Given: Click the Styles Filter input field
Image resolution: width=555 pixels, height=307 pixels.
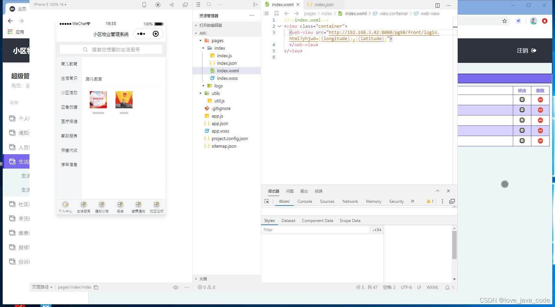Looking at the screenshot, I should pyautogui.click(x=315, y=230).
